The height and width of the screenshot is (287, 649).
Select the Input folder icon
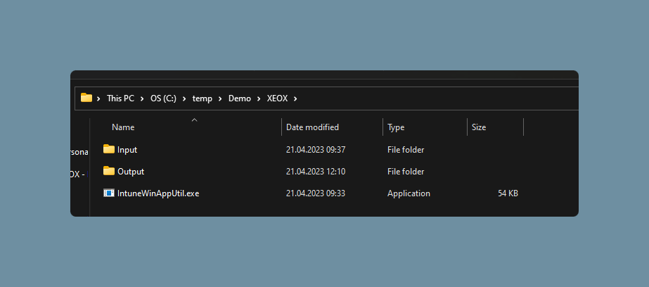point(109,149)
